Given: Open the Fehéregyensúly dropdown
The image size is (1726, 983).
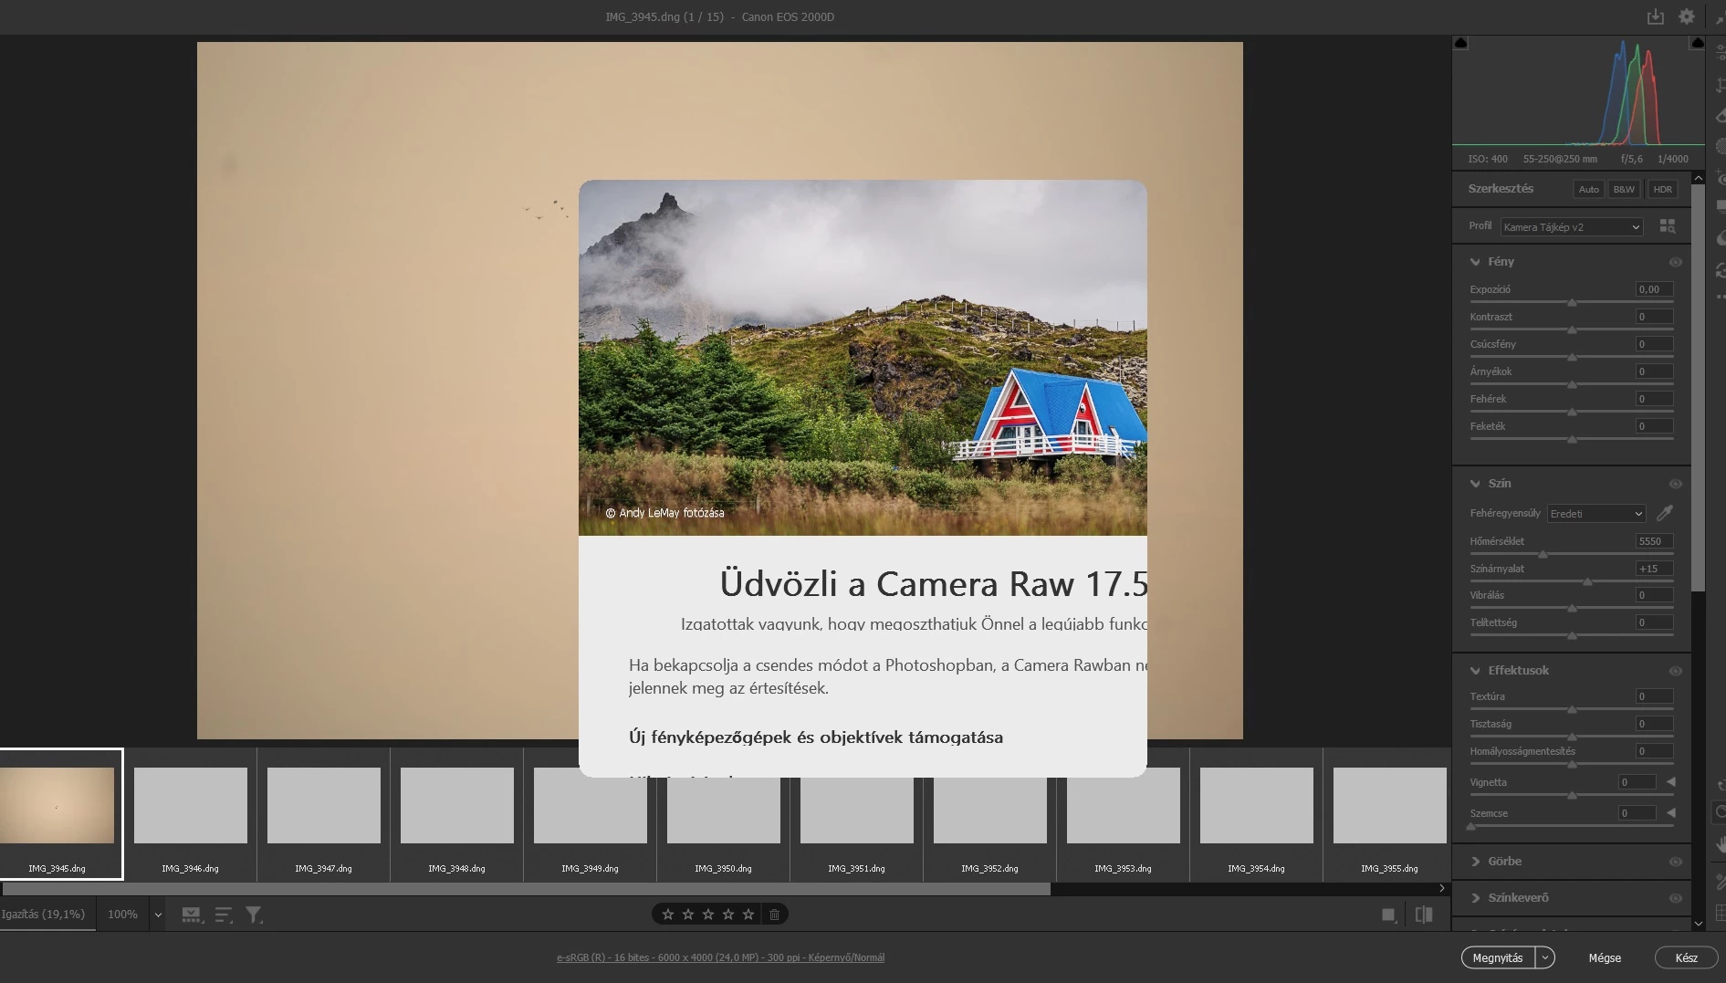Looking at the screenshot, I should (1596, 514).
